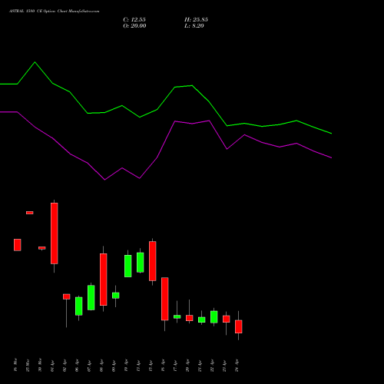Click the 22 Apr date label

(212, 365)
